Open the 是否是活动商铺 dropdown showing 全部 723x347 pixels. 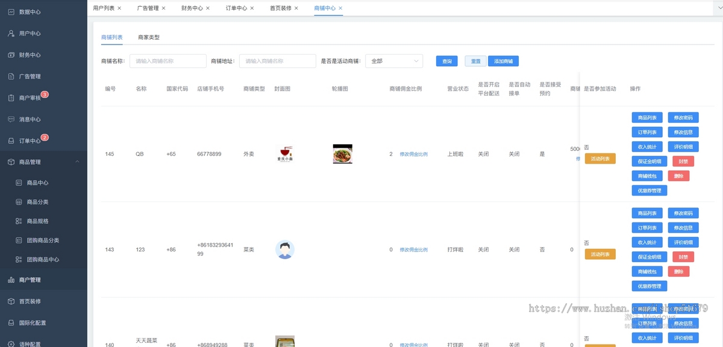394,61
